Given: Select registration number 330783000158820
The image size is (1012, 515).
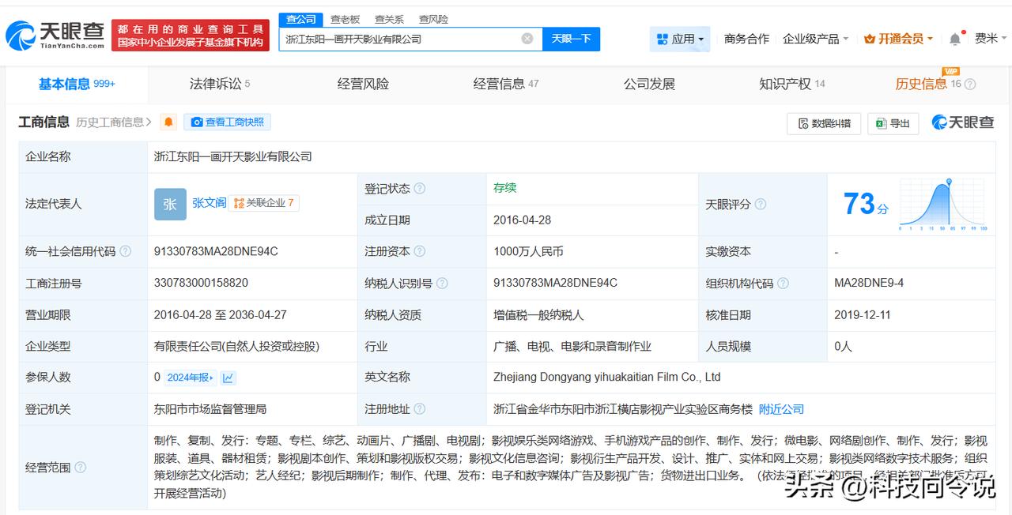Looking at the screenshot, I should pos(201,283).
